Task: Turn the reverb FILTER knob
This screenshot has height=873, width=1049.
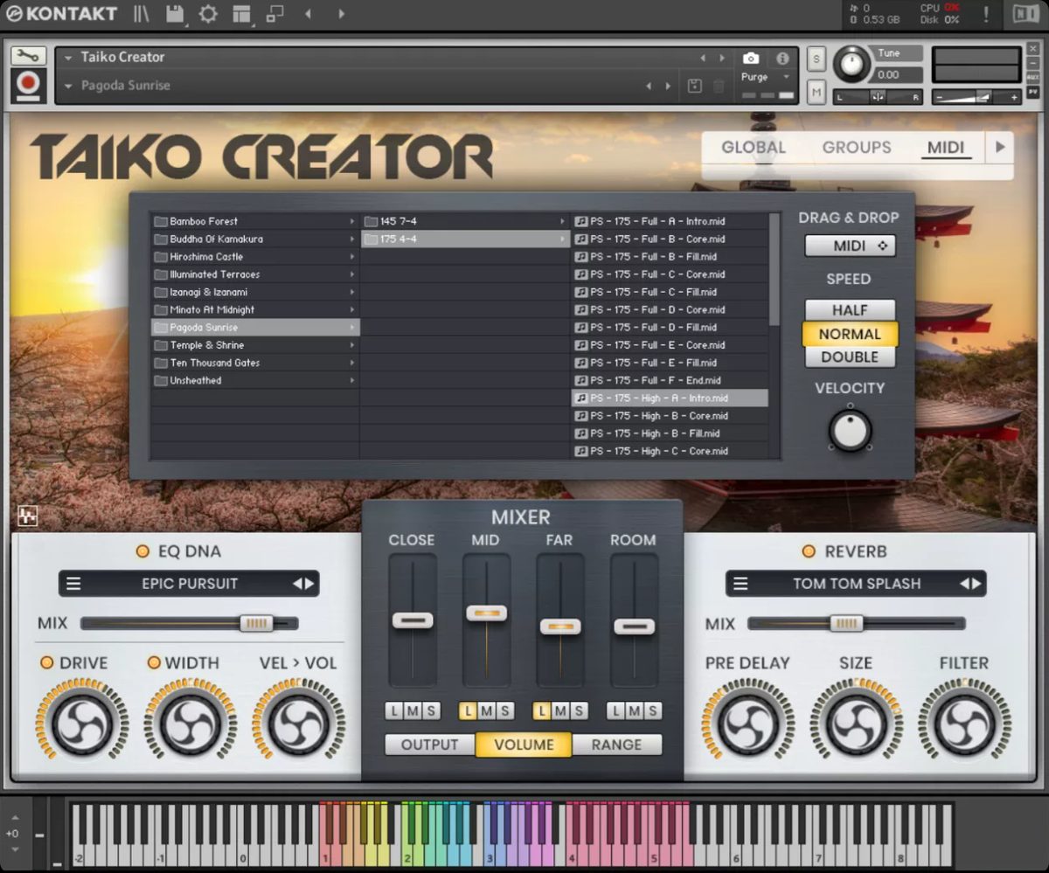Action: (964, 724)
